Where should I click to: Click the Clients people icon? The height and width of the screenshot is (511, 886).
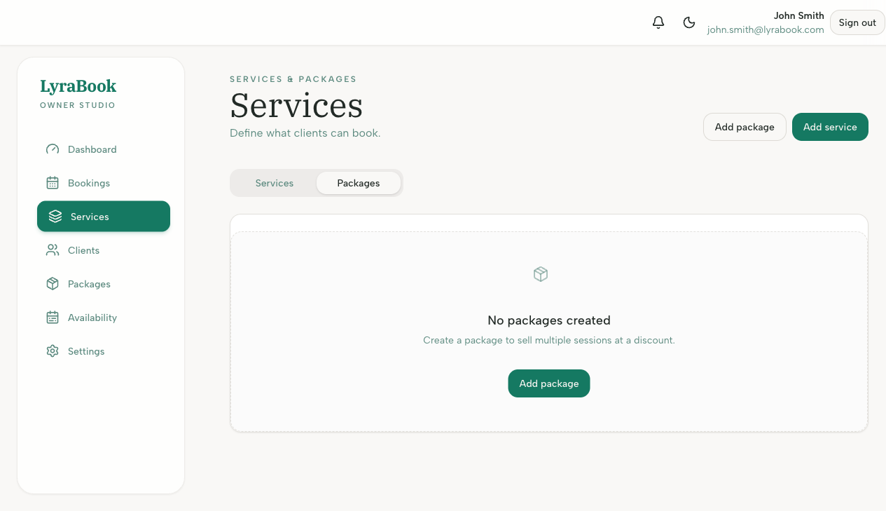coord(52,250)
